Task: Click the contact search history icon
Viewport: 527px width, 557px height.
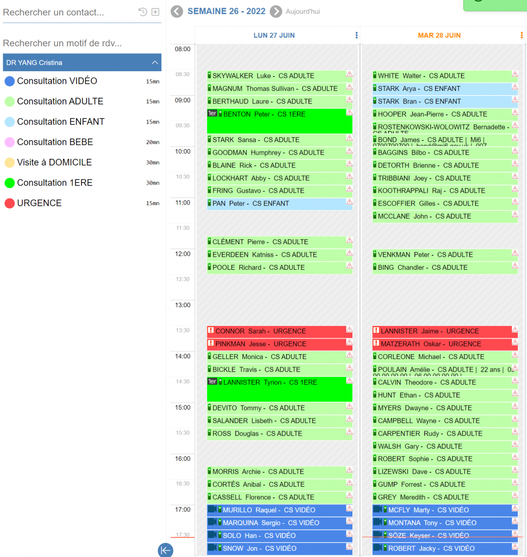Action: point(143,12)
